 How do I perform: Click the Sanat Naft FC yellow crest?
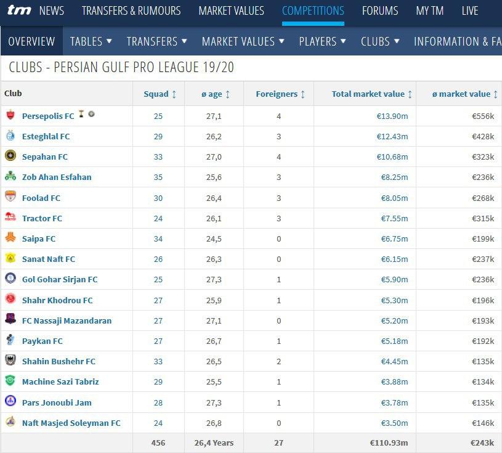pyautogui.click(x=10, y=258)
